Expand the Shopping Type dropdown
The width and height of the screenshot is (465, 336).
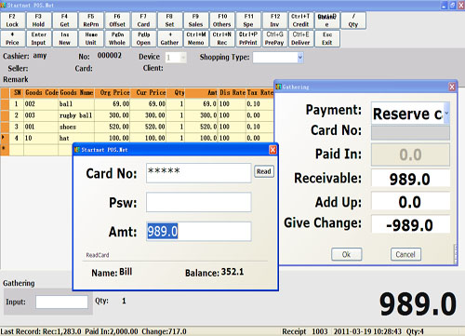pos(299,58)
